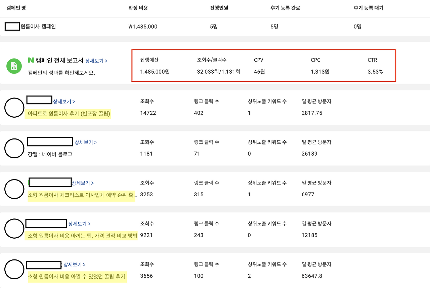Open the profile avatar of the first blogger row

(14, 108)
